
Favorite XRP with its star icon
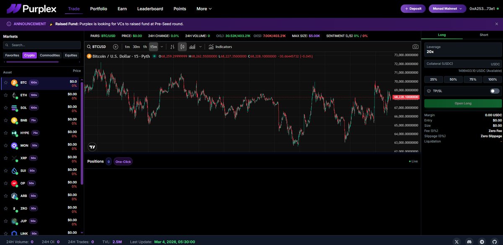click(x=6, y=158)
